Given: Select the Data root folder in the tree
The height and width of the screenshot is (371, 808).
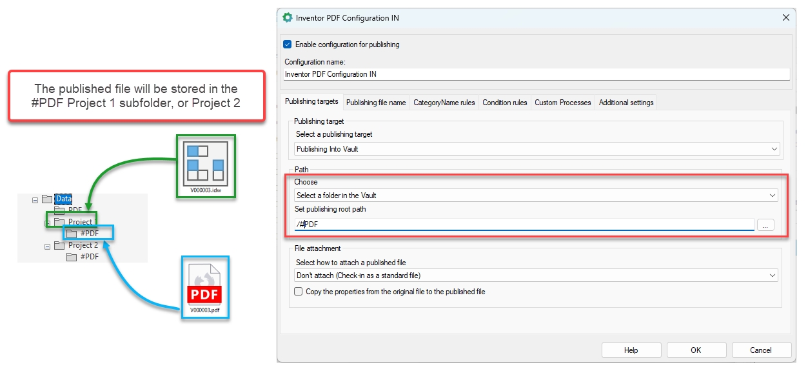Looking at the screenshot, I should (63, 199).
